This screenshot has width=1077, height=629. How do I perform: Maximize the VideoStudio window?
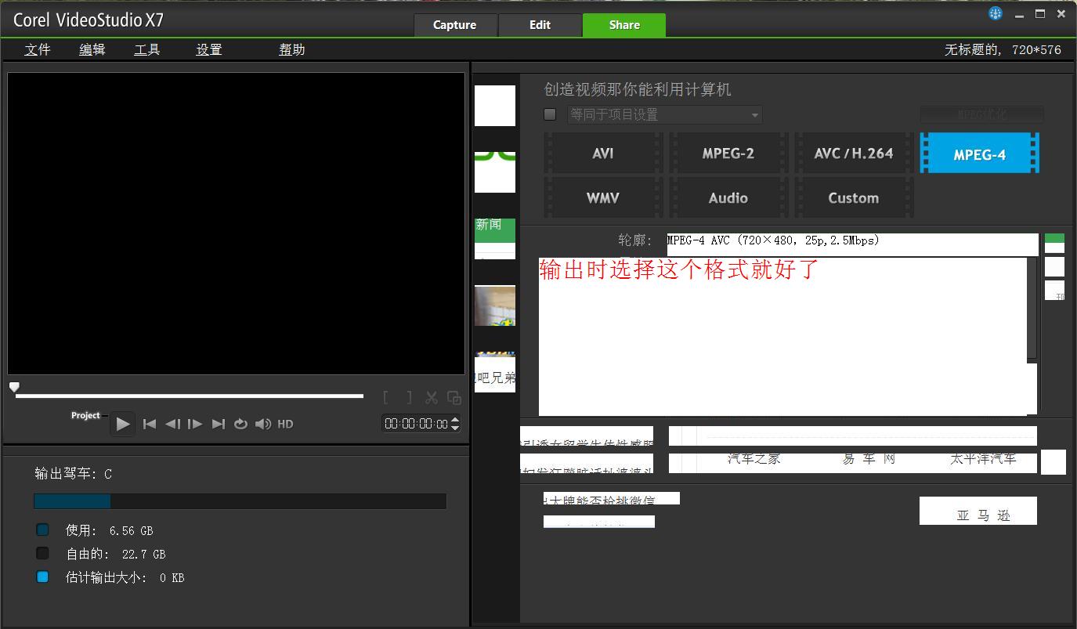coord(1040,14)
